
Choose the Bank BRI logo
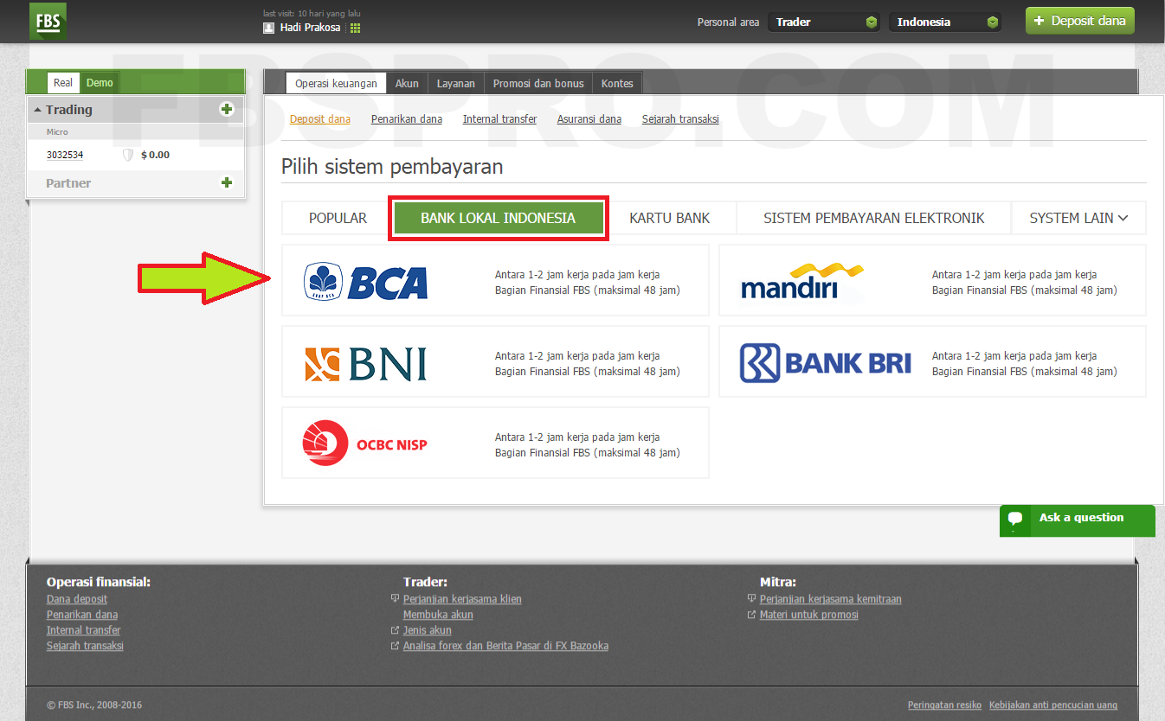826,363
